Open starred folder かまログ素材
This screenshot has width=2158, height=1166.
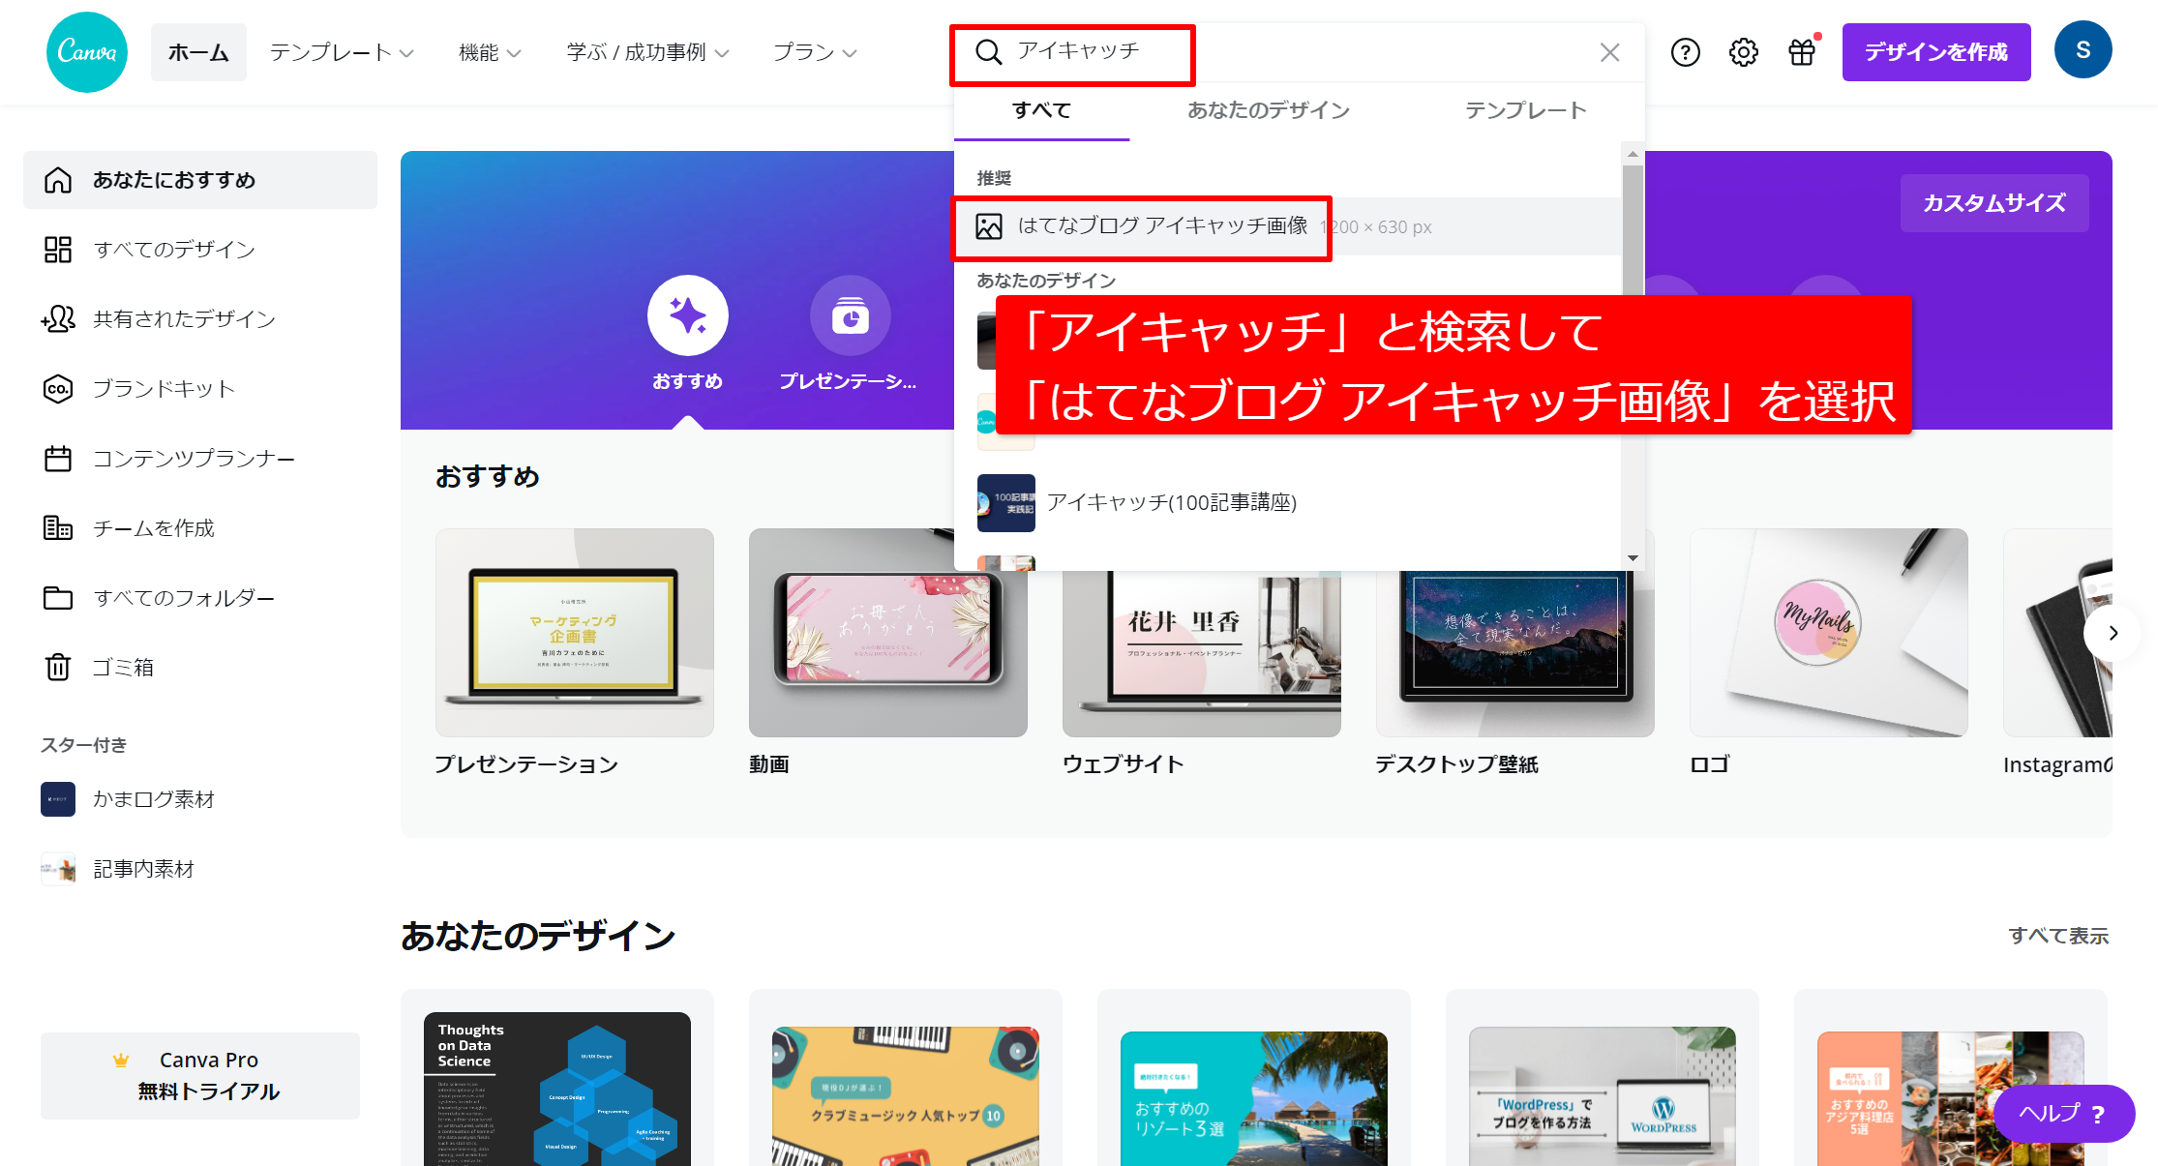point(200,799)
